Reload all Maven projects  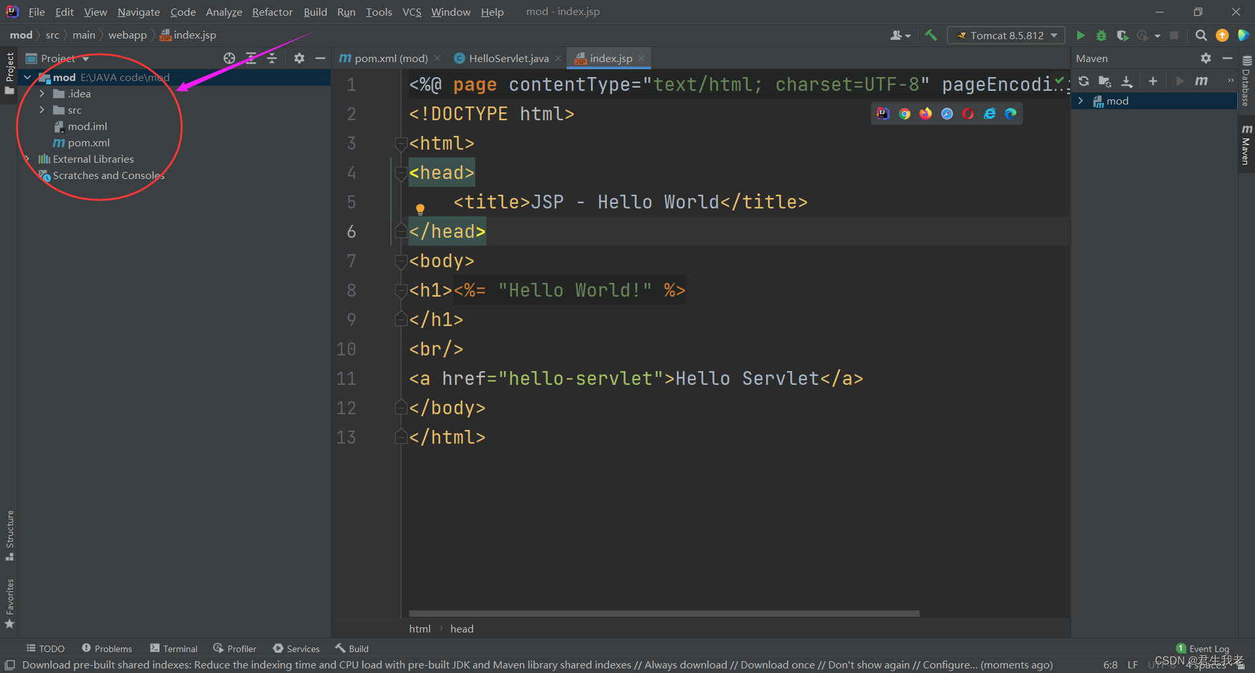click(1084, 81)
